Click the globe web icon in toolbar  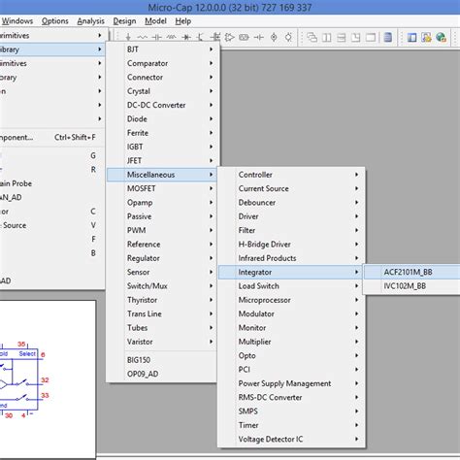coord(441,38)
